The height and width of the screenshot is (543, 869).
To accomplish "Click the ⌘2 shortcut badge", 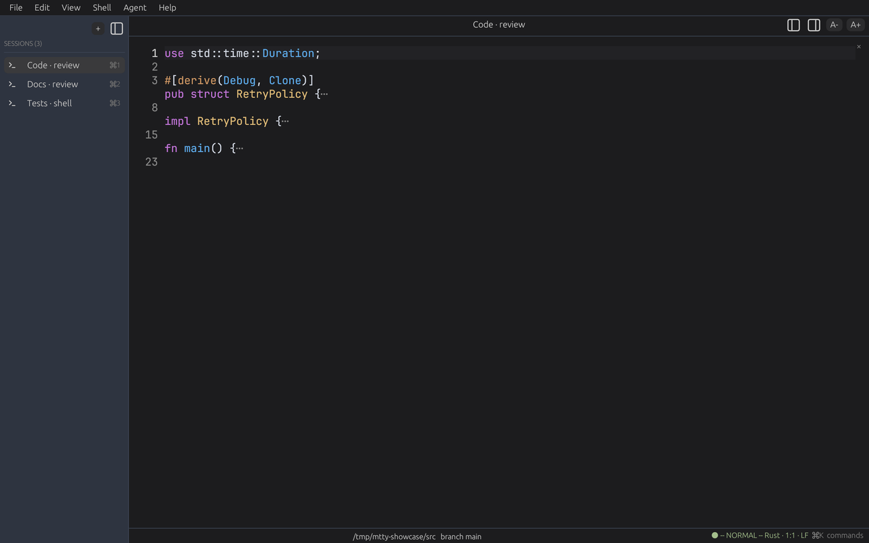I will [x=115, y=84].
